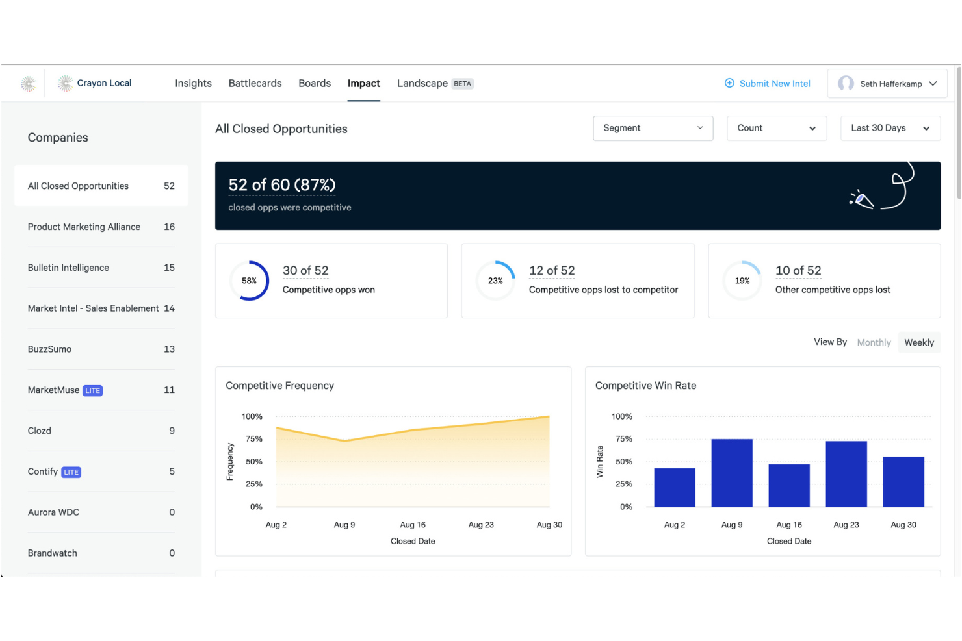Open the Segment dropdown

(x=653, y=128)
